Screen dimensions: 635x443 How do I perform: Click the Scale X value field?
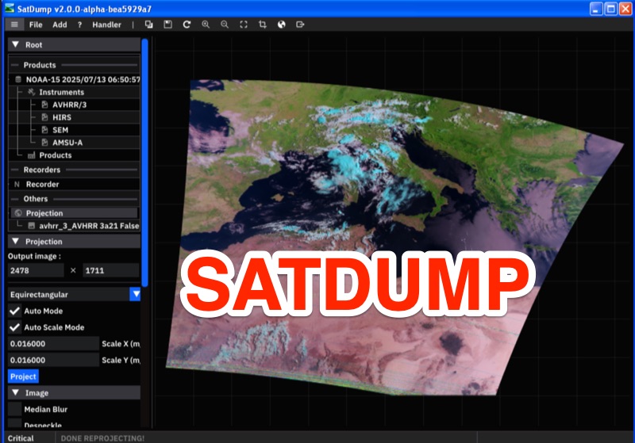pos(53,344)
